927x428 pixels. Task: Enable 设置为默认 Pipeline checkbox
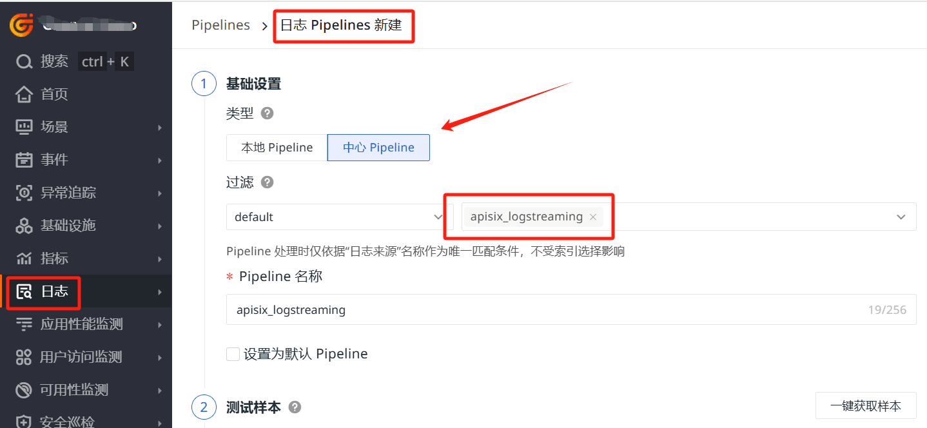[233, 354]
